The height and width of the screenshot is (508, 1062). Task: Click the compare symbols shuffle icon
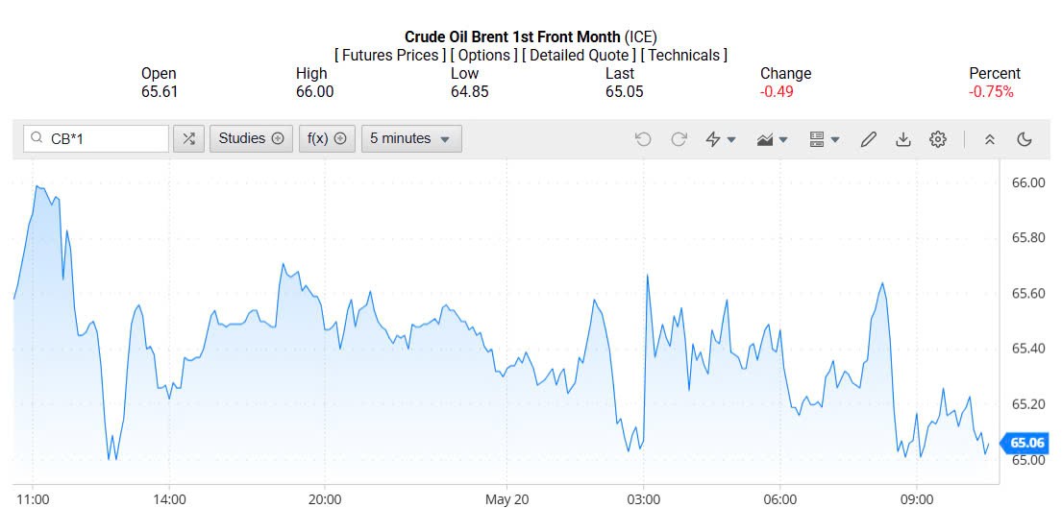click(x=188, y=138)
